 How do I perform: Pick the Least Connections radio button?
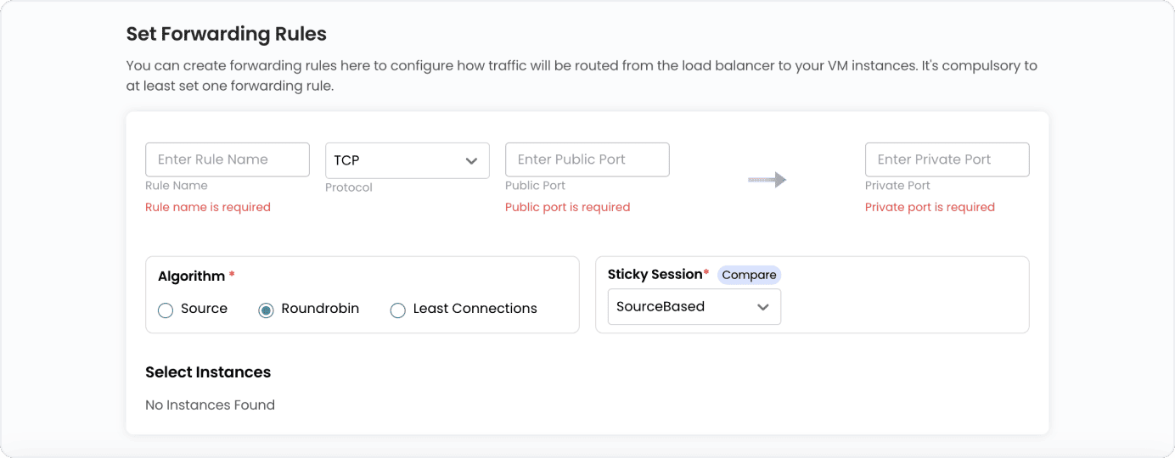397,310
